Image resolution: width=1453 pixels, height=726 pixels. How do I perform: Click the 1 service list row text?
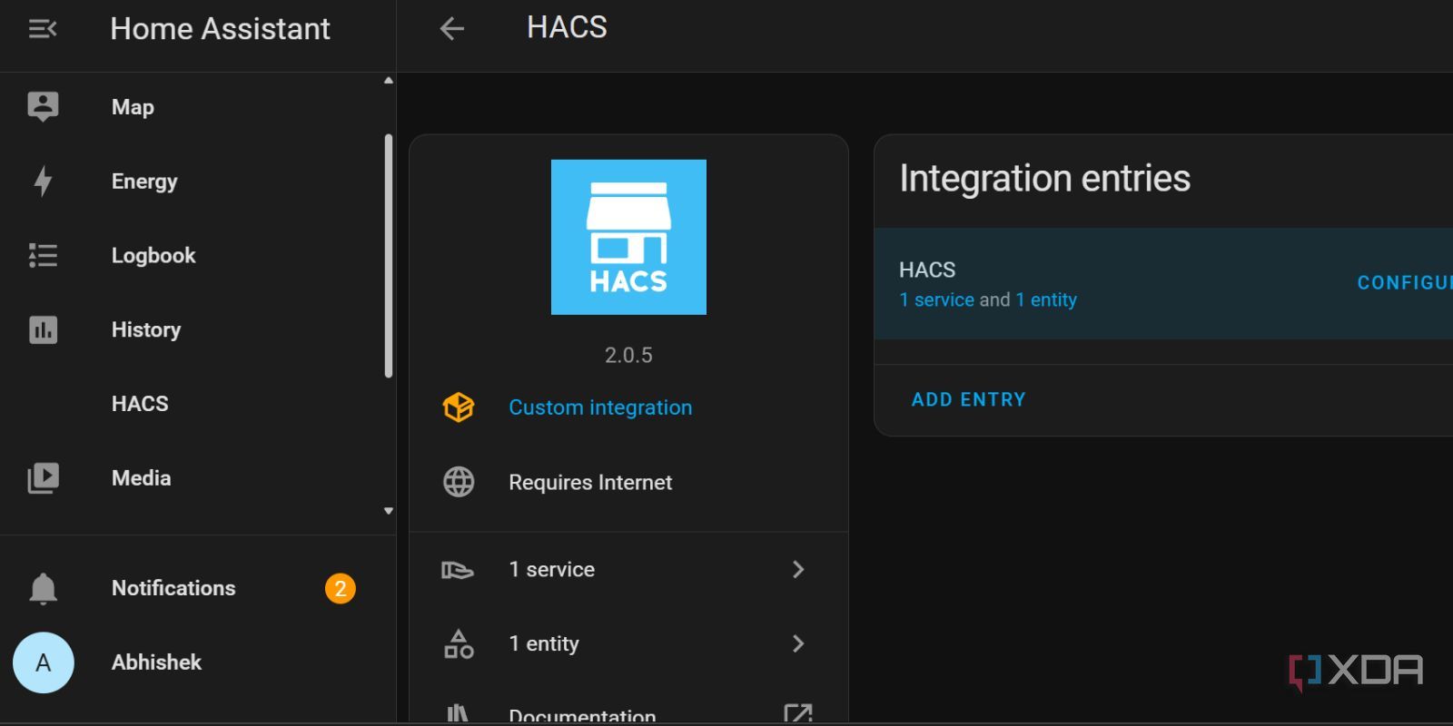tap(551, 569)
